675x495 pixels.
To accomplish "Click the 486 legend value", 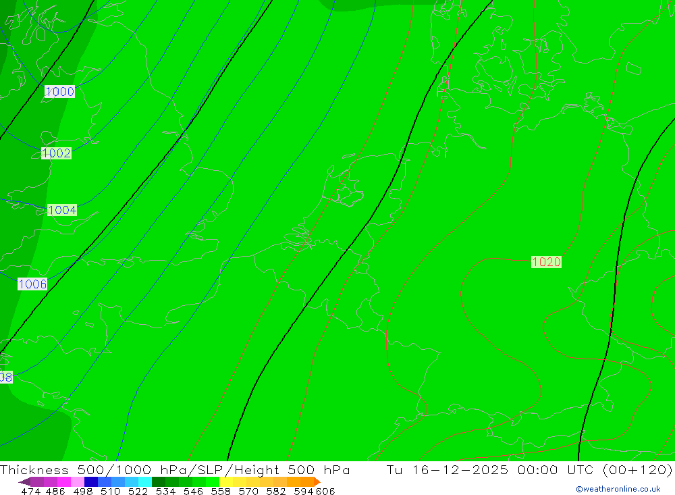I will pos(55,491).
